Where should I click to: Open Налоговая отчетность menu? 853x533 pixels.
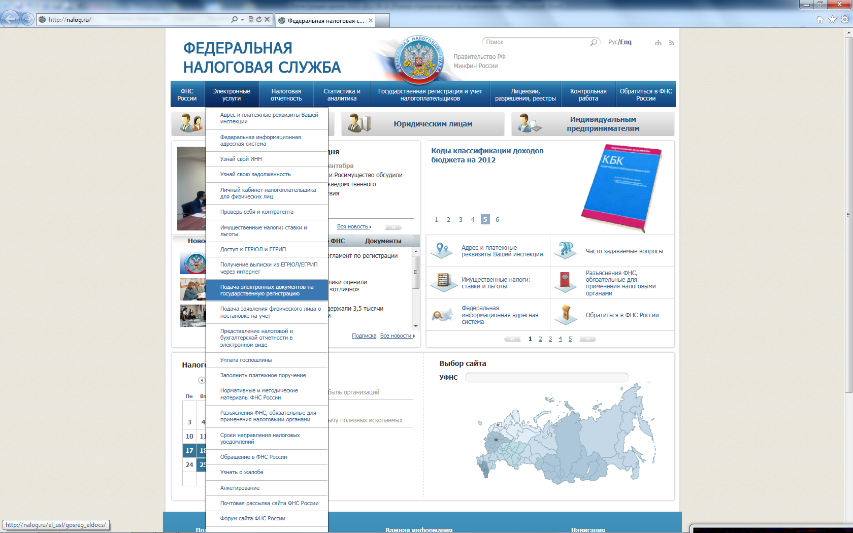(x=286, y=94)
